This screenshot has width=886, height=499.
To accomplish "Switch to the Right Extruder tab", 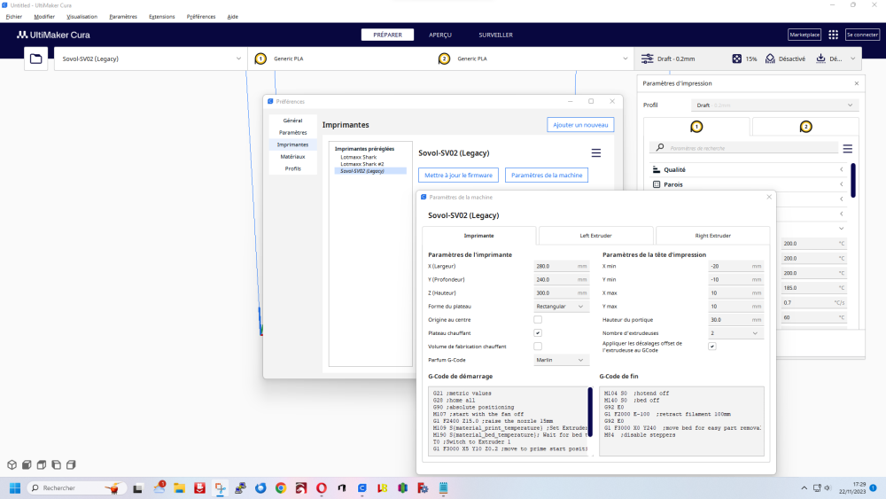I will pos(712,236).
